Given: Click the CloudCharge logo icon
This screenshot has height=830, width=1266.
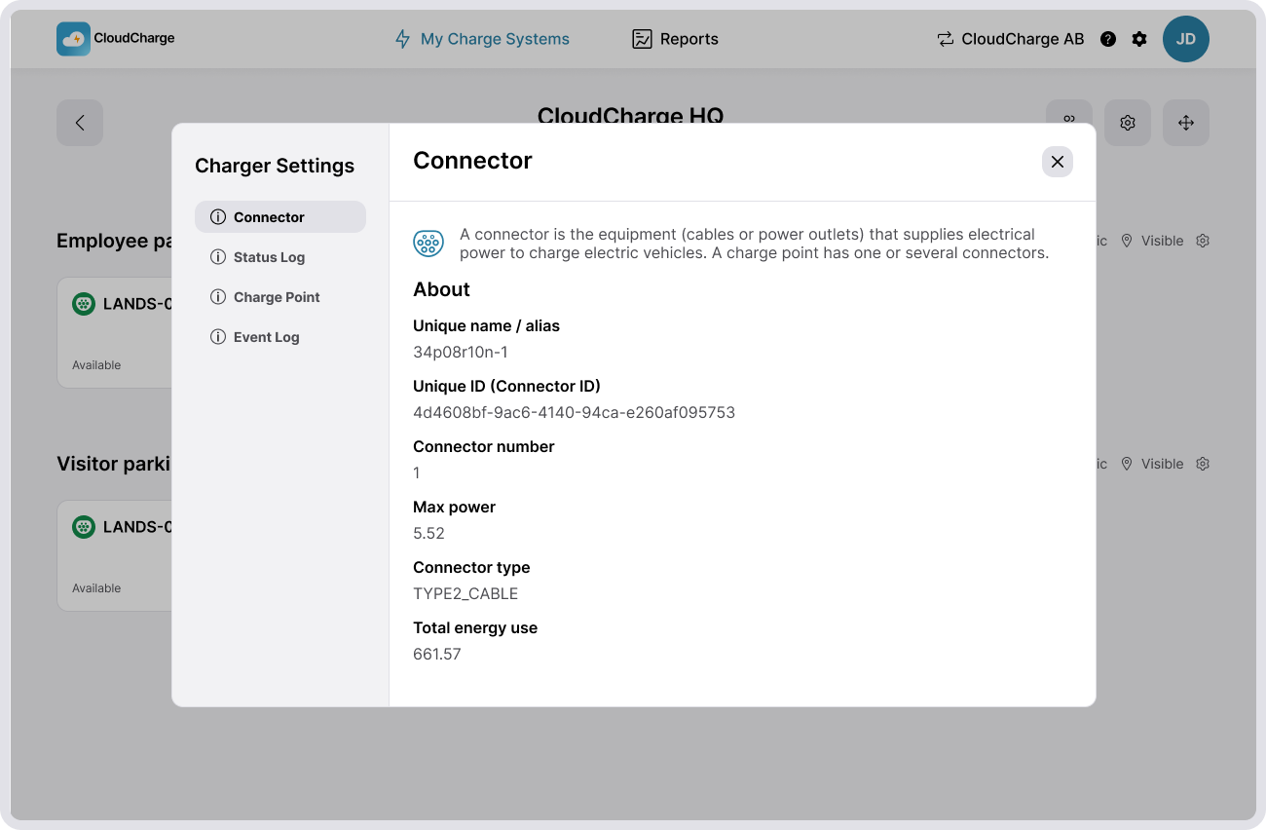Looking at the screenshot, I should [73, 39].
